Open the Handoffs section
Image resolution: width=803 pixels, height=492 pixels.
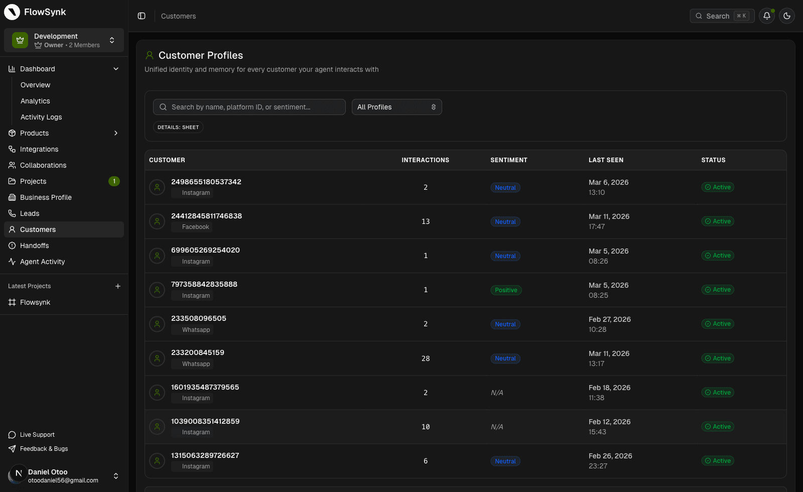tap(35, 245)
